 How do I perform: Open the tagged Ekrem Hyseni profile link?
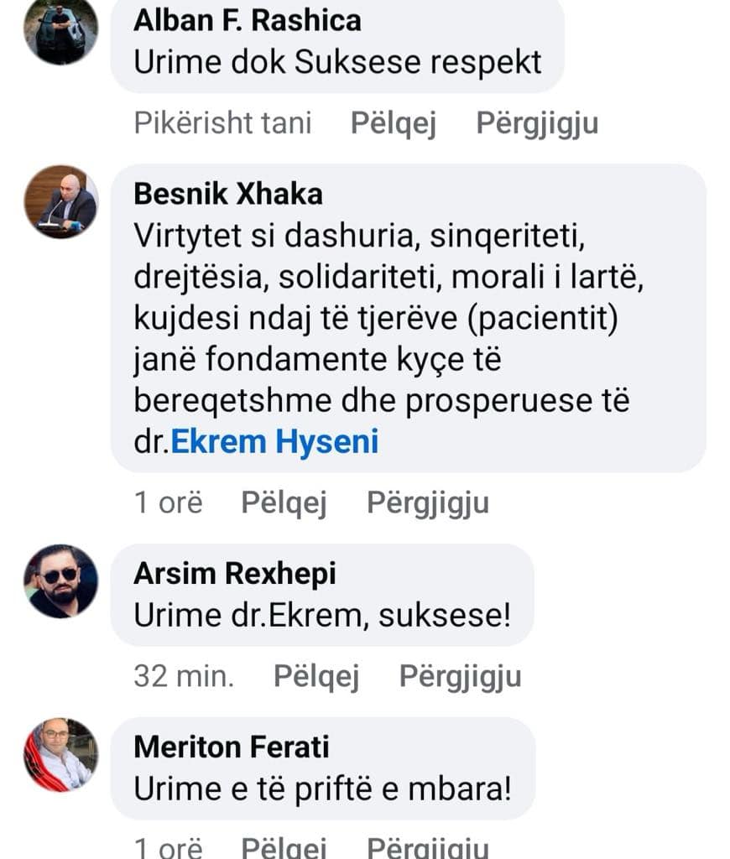click(274, 441)
